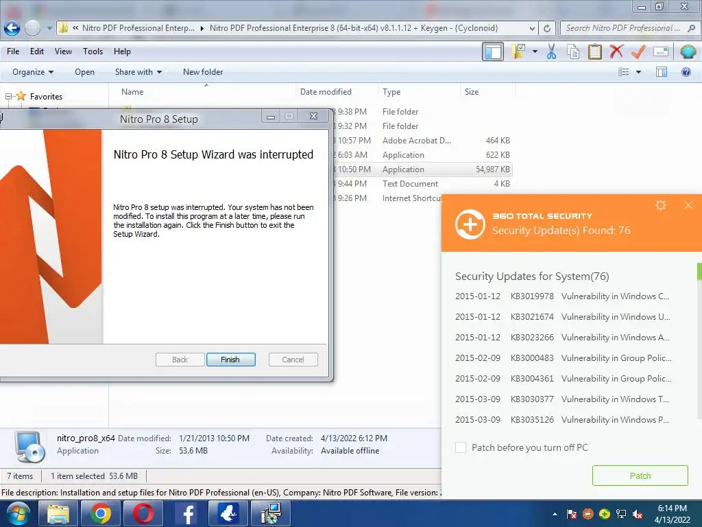Image resolution: width=702 pixels, height=527 pixels.
Task: Select the KB3035126 update row
Action: tap(563, 420)
